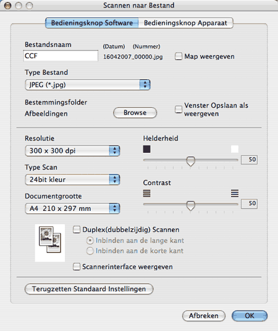Select the Bedieningsknop Software tab

click(x=92, y=23)
